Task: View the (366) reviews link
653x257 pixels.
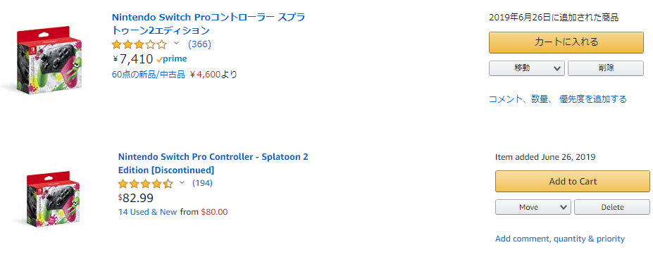Action: pyautogui.click(x=199, y=44)
